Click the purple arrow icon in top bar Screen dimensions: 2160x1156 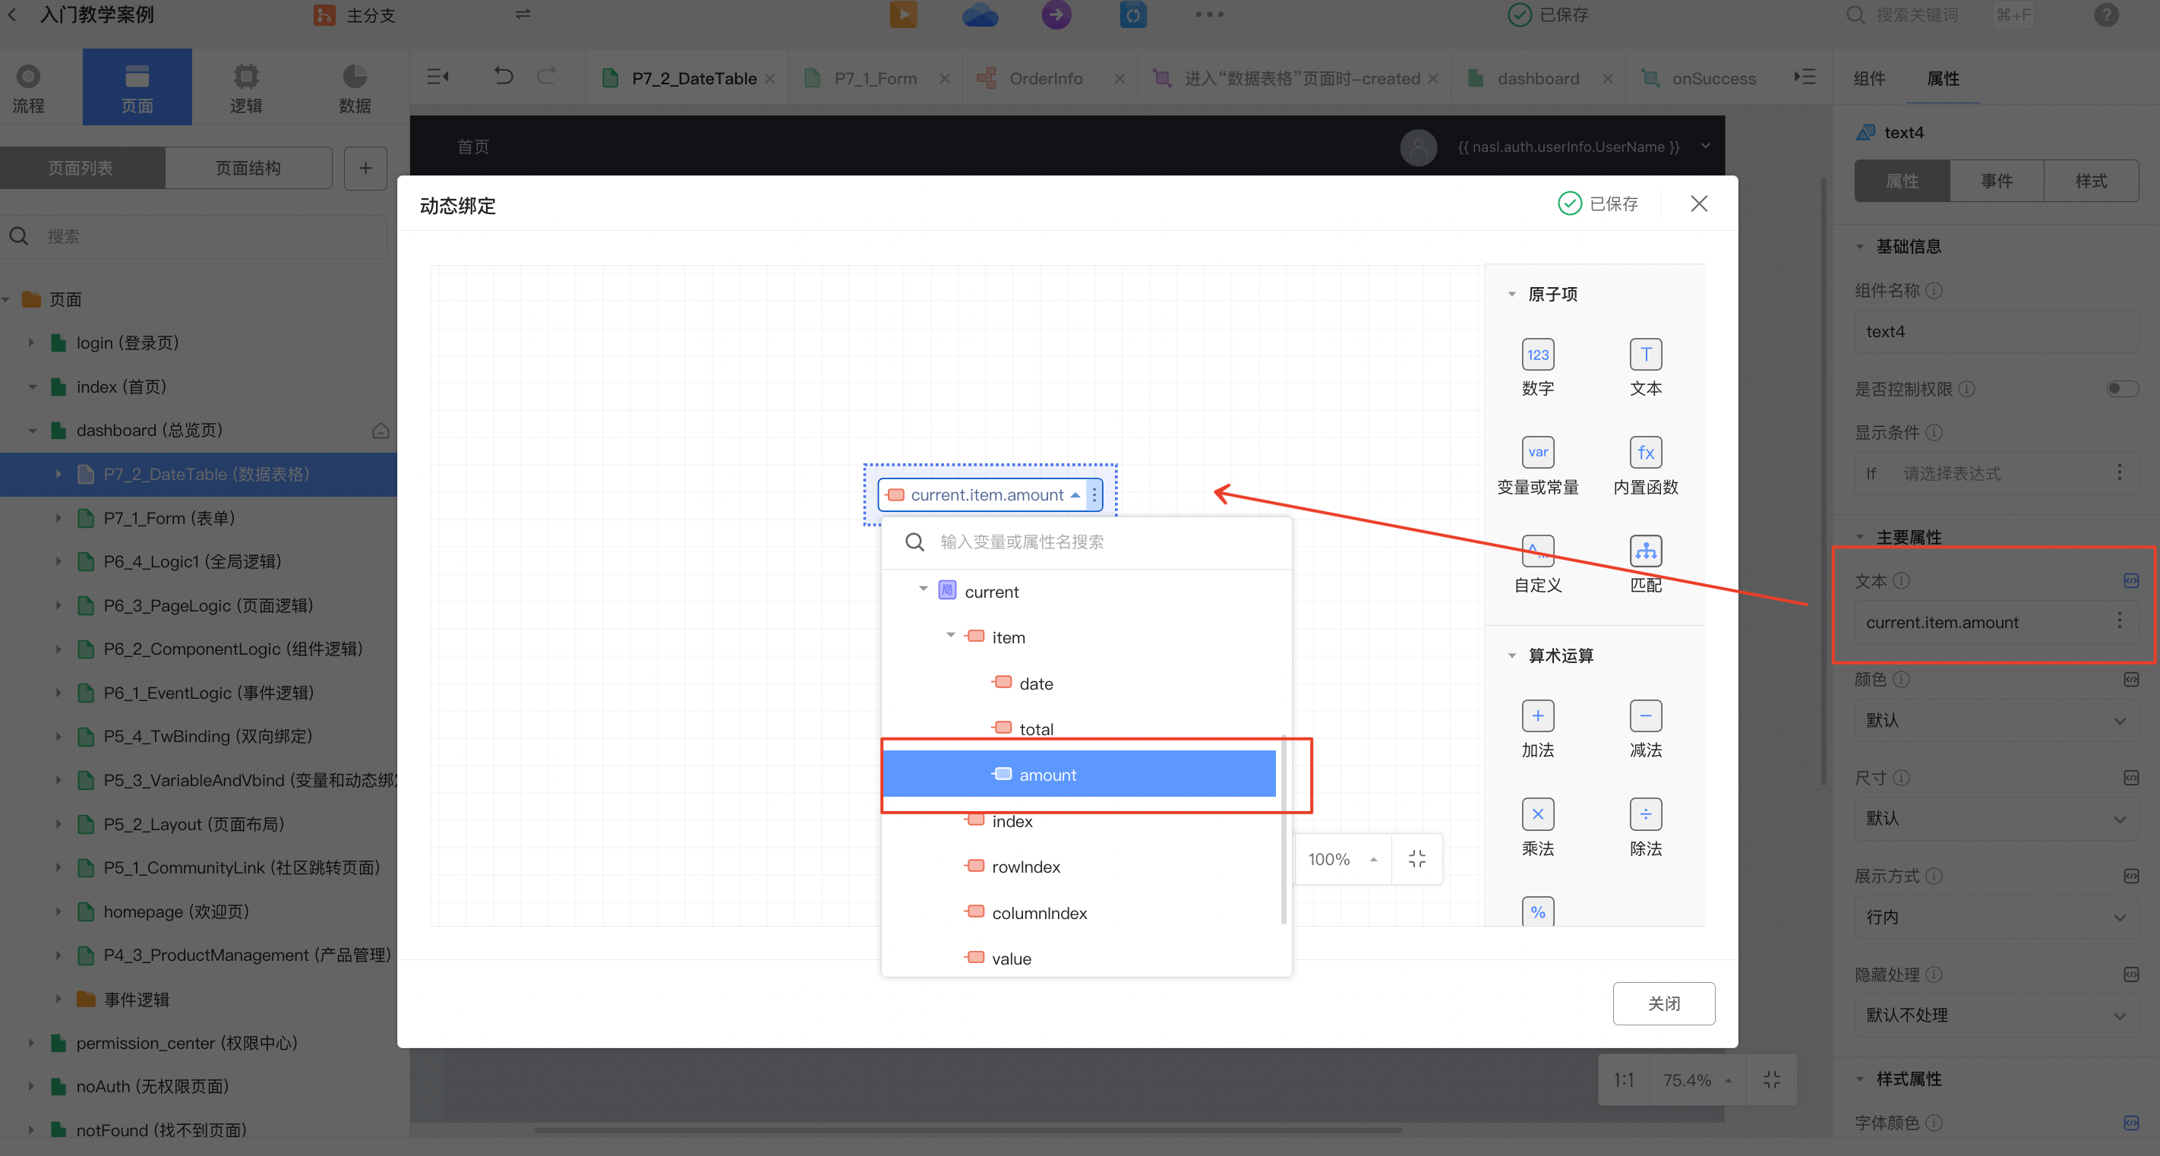coord(1056,14)
